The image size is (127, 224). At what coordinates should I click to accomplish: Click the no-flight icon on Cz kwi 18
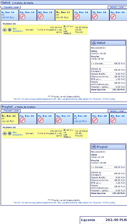click(x=77, y=17)
